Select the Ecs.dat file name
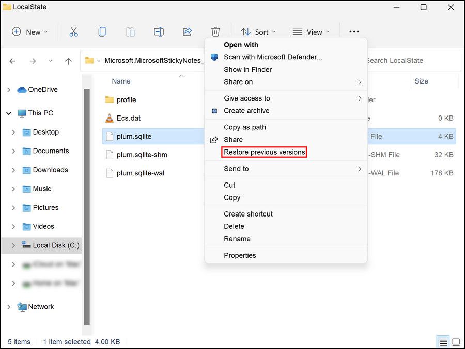 point(129,118)
